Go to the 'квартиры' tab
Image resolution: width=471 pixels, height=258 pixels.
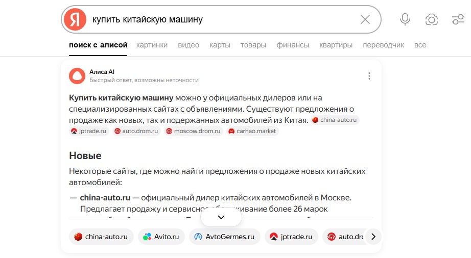pos(336,45)
